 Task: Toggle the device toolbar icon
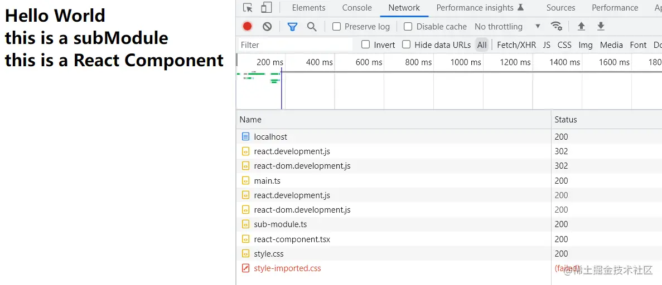click(267, 8)
